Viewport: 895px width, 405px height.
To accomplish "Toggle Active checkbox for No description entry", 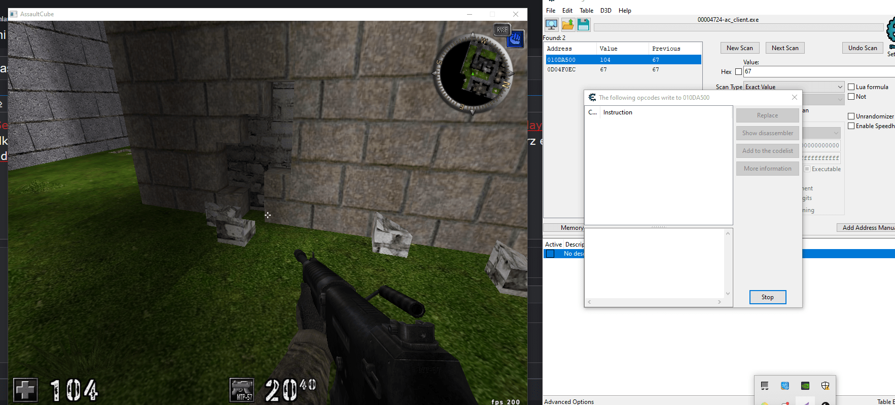I will [x=550, y=254].
